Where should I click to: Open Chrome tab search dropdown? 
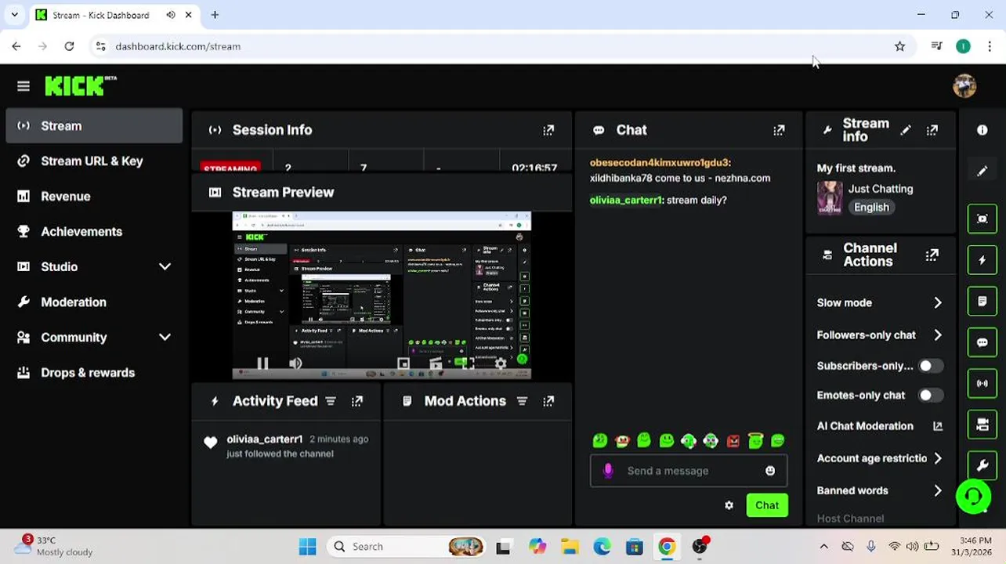(14, 15)
